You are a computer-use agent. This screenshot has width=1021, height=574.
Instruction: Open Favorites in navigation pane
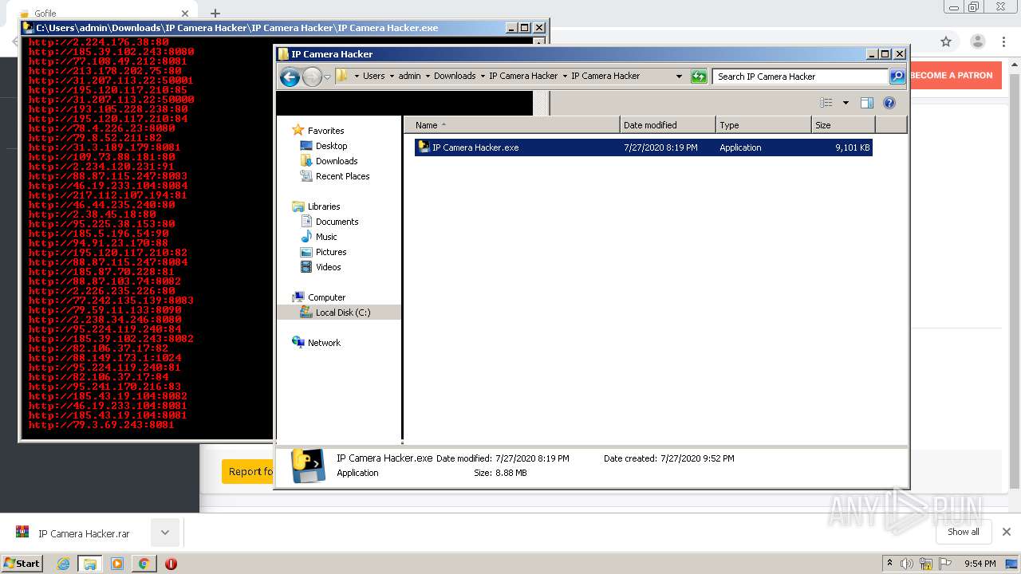(x=325, y=131)
